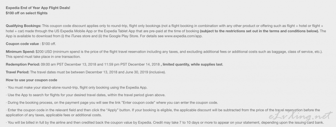Click the Qualifying Bookings bold label
Image resolution: width=336 pixels, height=127 pixels.
tap(24, 26)
